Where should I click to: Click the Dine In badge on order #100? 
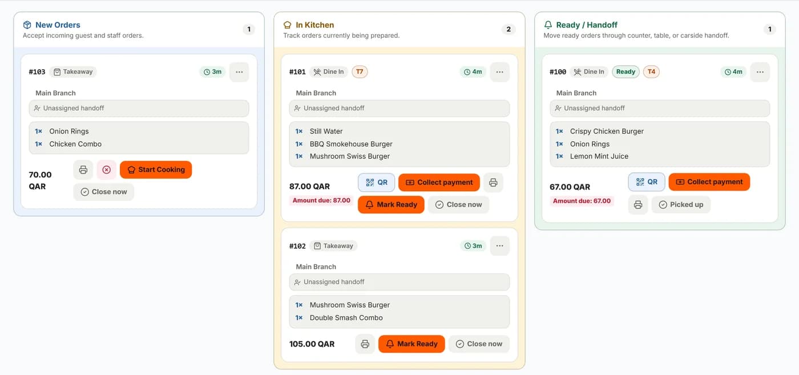(589, 72)
